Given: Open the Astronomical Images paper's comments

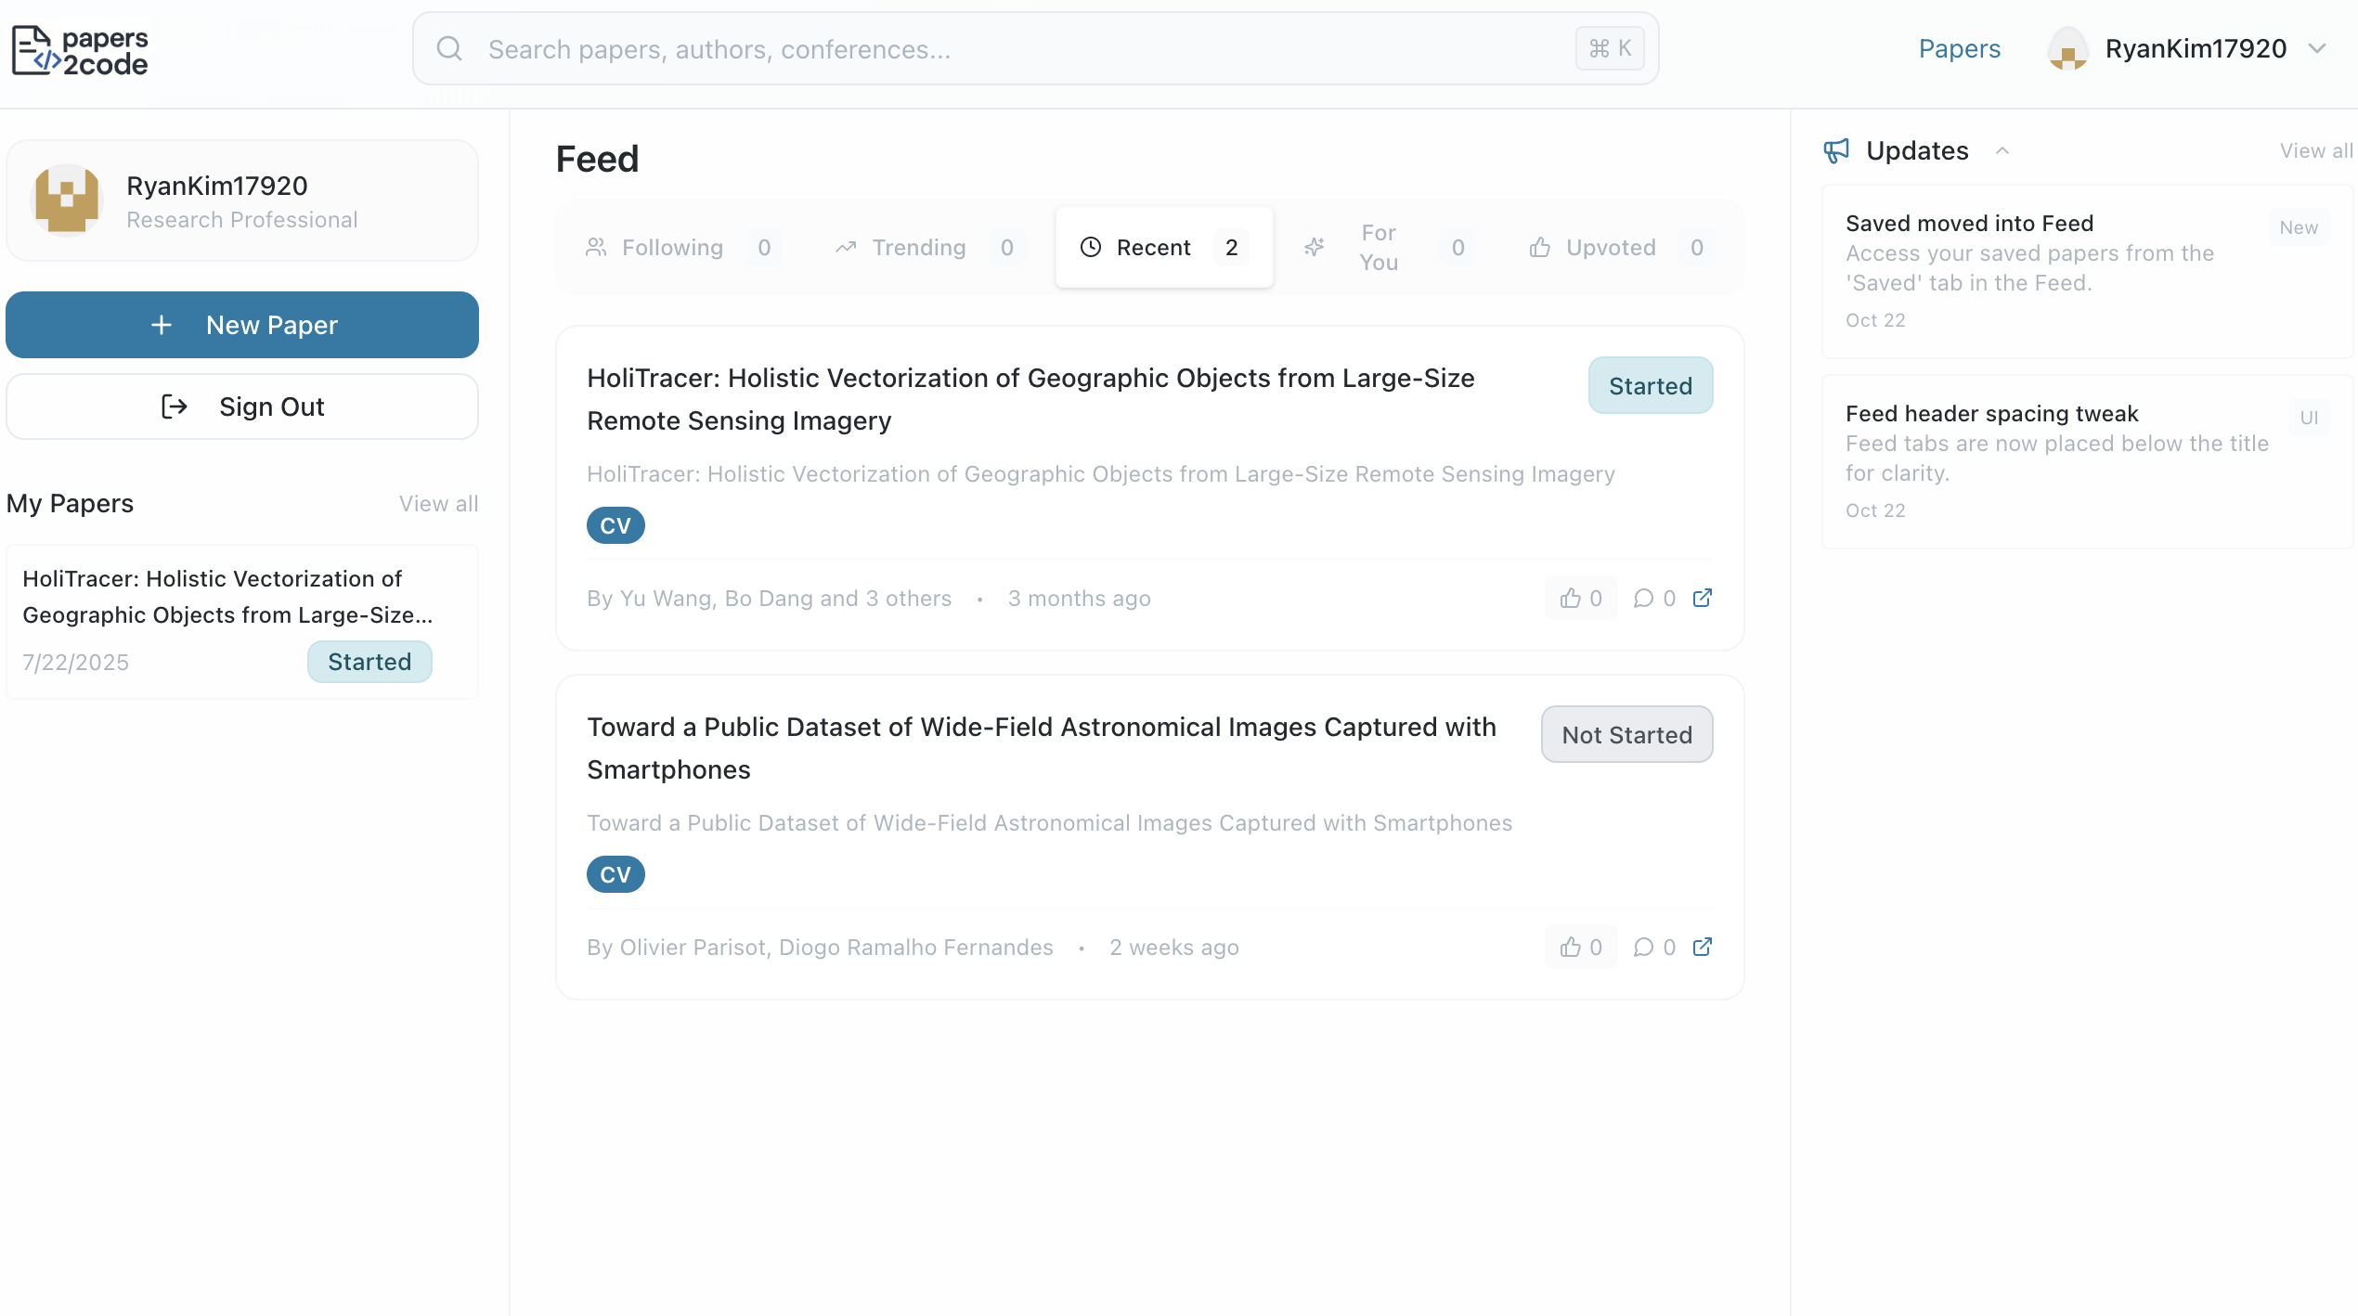Looking at the screenshot, I should click(1654, 948).
